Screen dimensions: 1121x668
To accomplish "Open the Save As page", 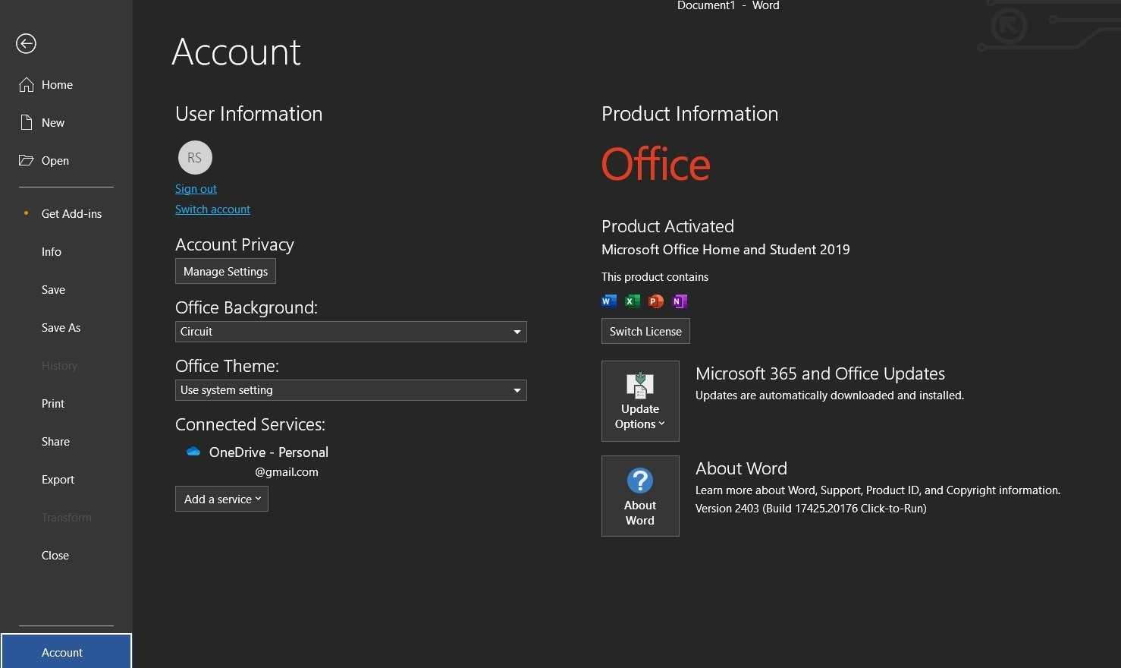I will (66, 327).
